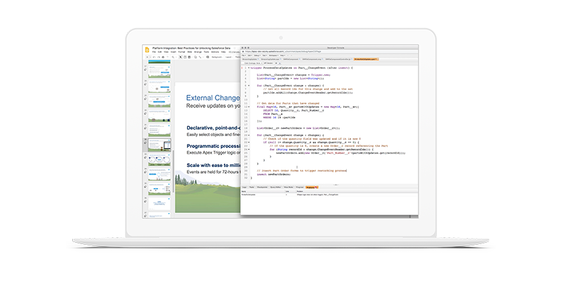Select the Problems tab
The height and width of the screenshot is (294, 563).
click(311, 187)
